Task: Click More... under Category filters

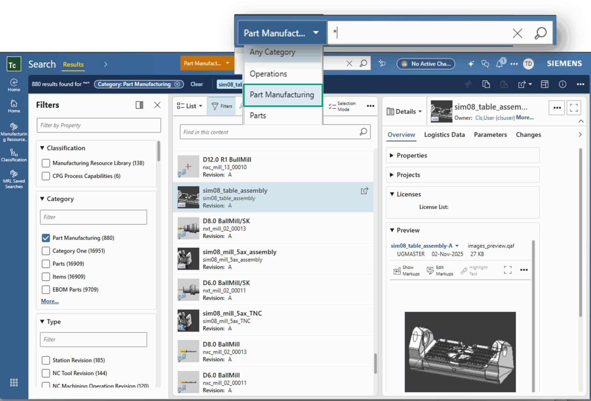Action: (50, 301)
